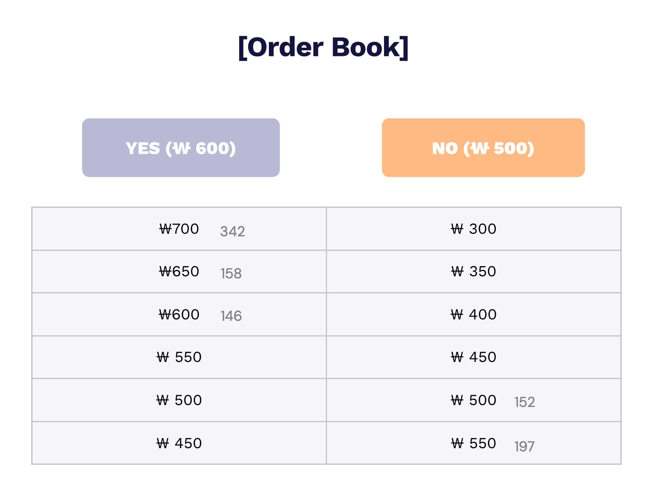Select the ₩ 300 NO price row
The height and width of the screenshot is (498, 657).
474,229
